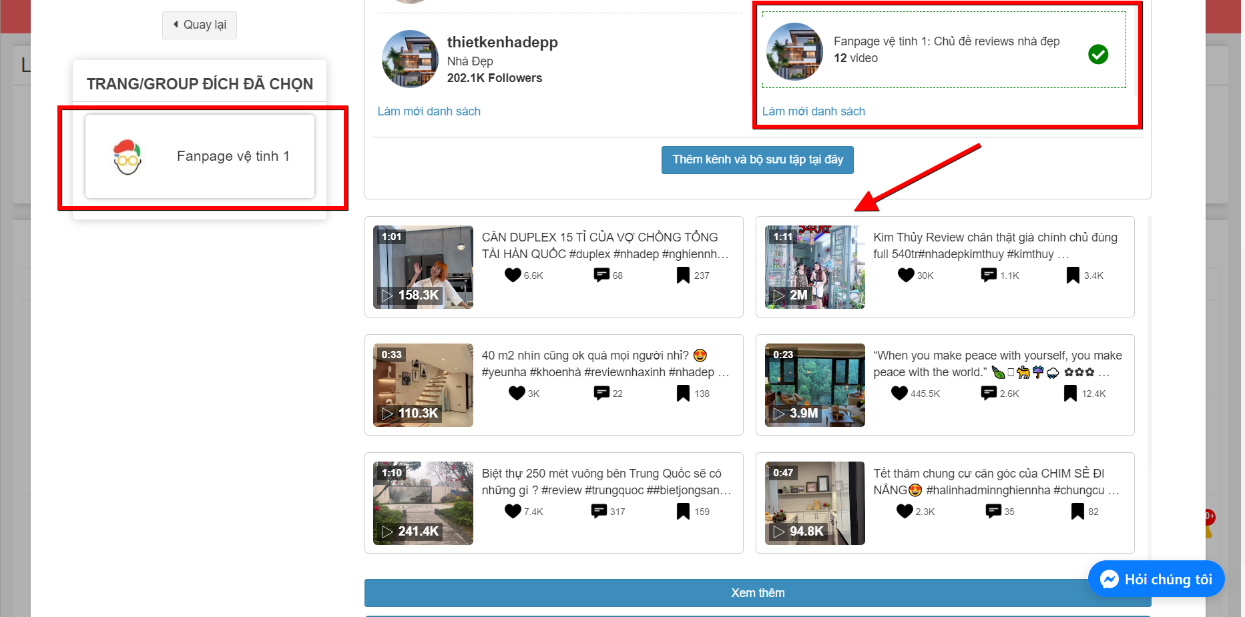
Task: Click comment icon showing 317 comments
Action: coord(599,511)
